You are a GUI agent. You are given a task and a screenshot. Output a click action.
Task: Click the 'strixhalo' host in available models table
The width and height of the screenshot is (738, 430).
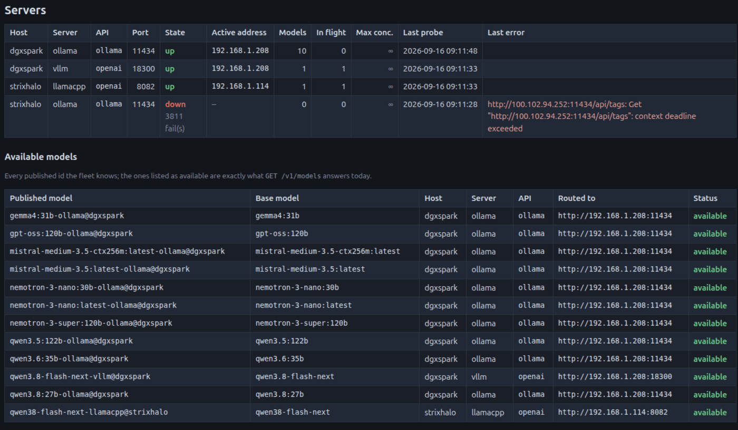440,412
